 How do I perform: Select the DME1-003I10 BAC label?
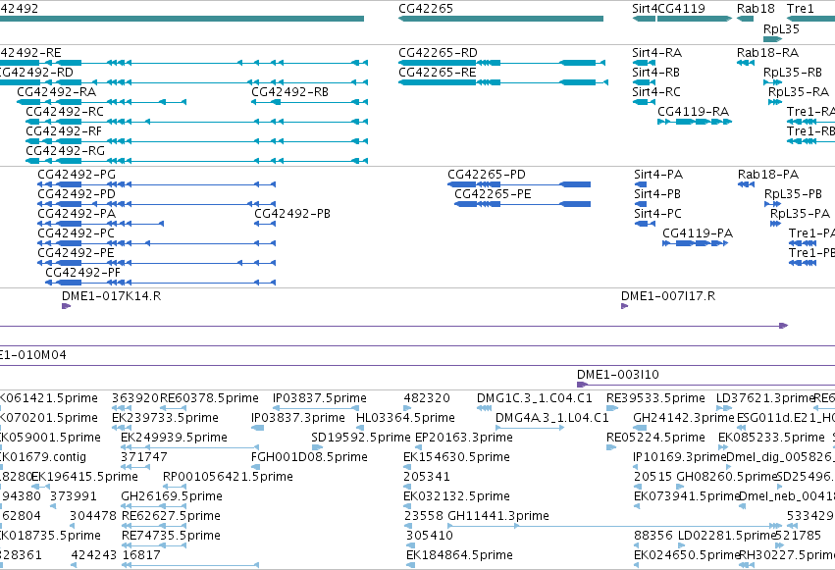pyautogui.click(x=618, y=375)
